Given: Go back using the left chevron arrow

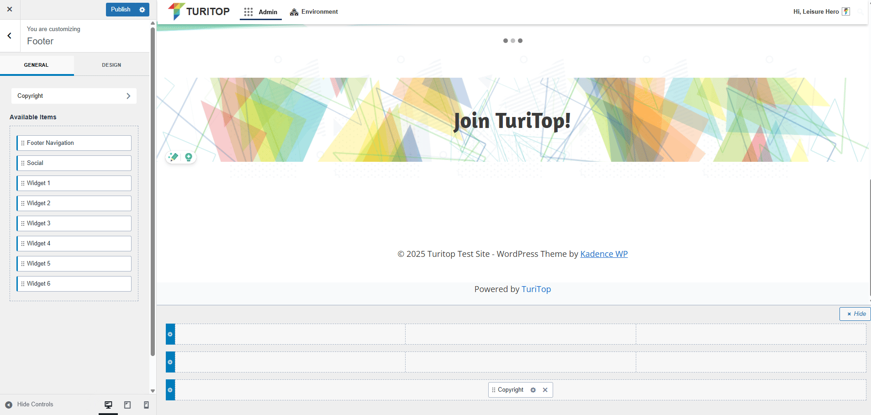Looking at the screenshot, I should pyautogui.click(x=10, y=36).
